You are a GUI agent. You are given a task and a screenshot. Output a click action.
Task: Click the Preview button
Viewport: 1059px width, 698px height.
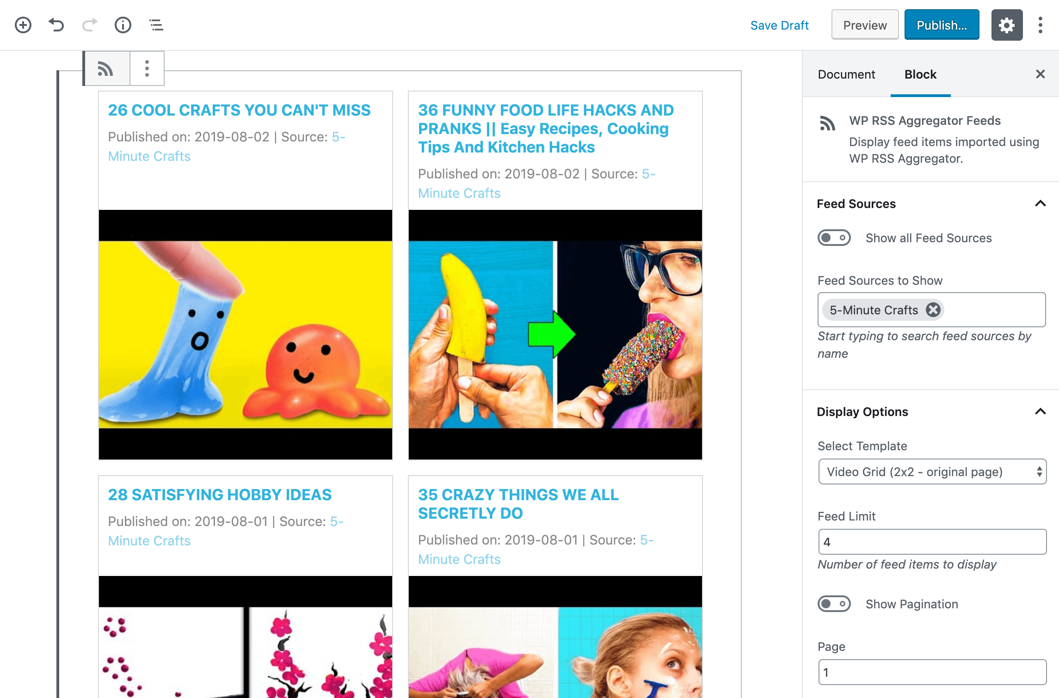865,25
